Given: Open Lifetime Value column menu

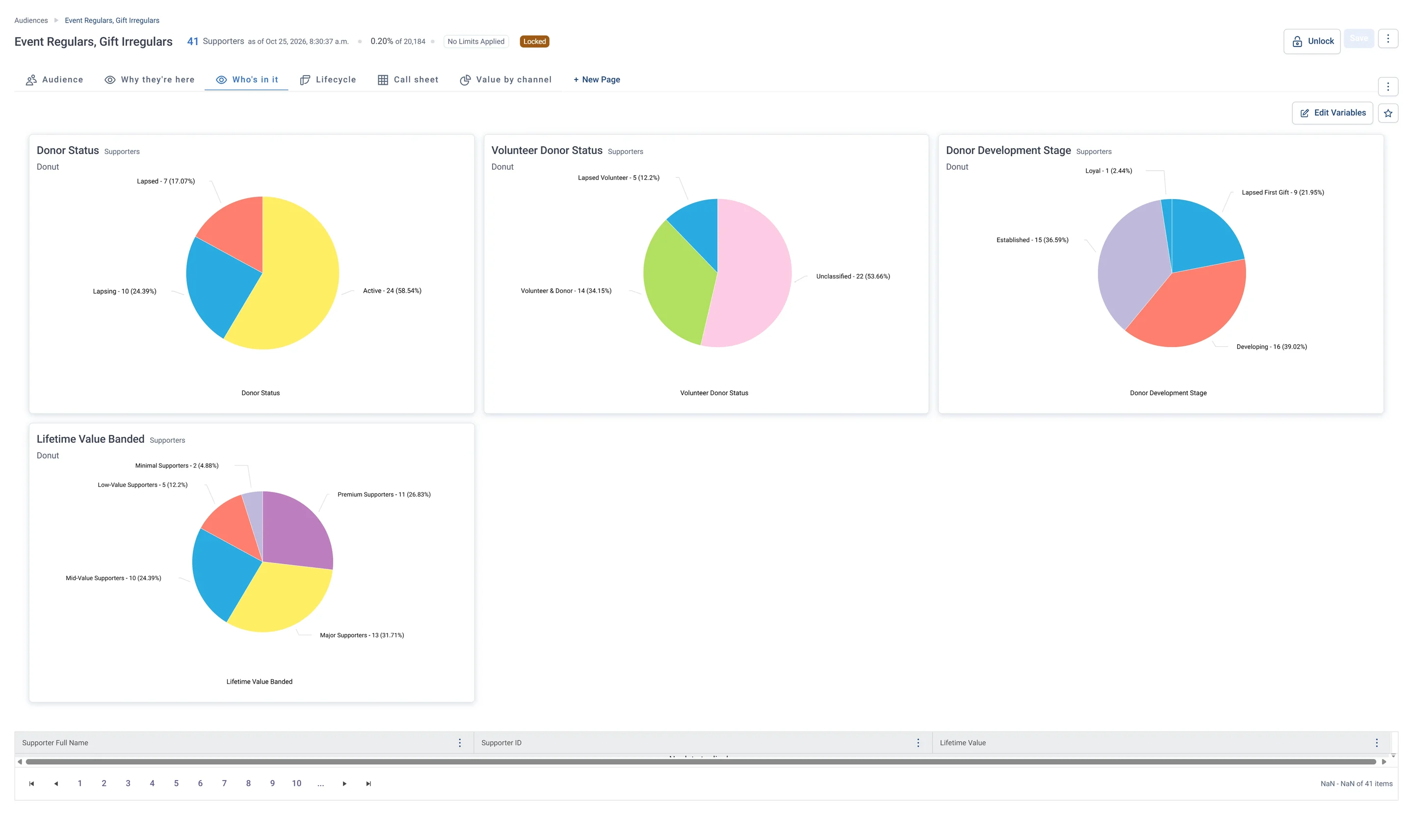Looking at the screenshot, I should tap(1376, 743).
